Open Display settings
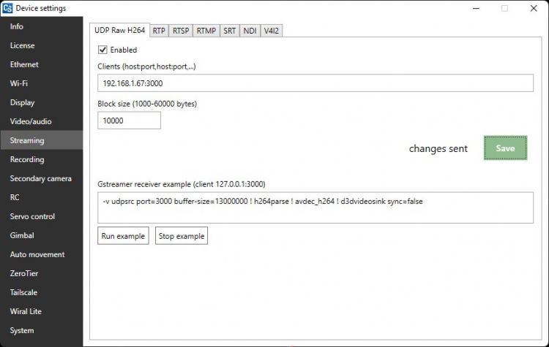Image resolution: width=549 pixels, height=347 pixels. (x=42, y=102)
